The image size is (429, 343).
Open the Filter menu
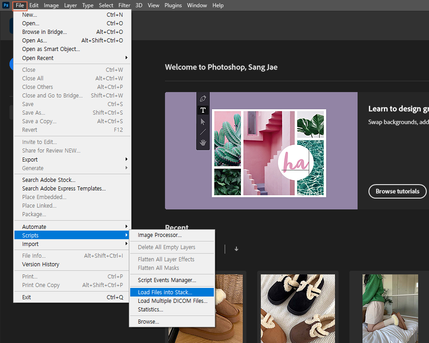click(x=124, y=5)
